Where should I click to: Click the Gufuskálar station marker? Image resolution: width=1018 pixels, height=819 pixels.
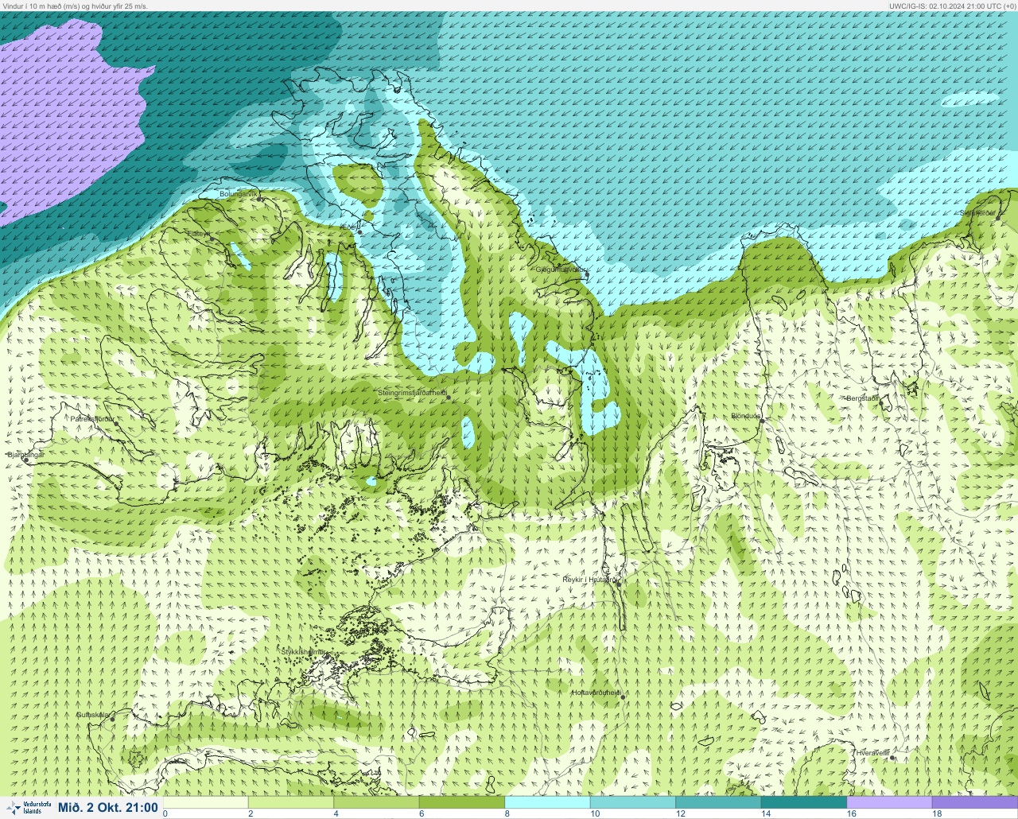[x=112, y=719]
